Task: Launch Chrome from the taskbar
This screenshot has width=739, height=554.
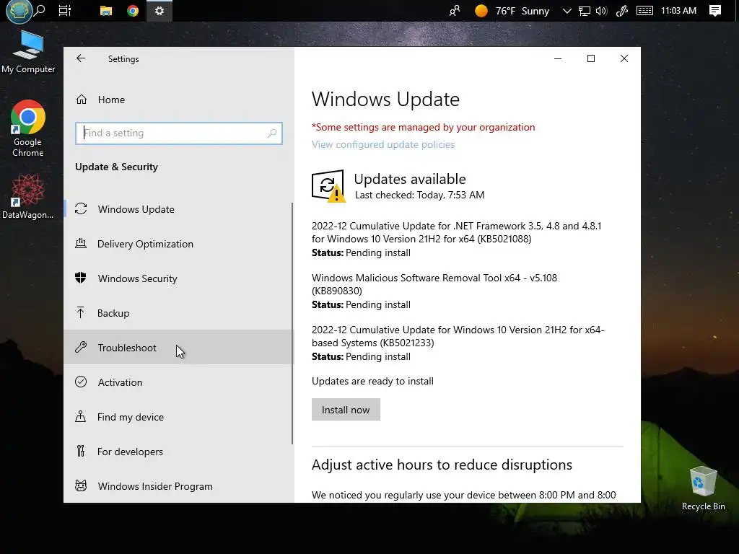Action: 133,10
